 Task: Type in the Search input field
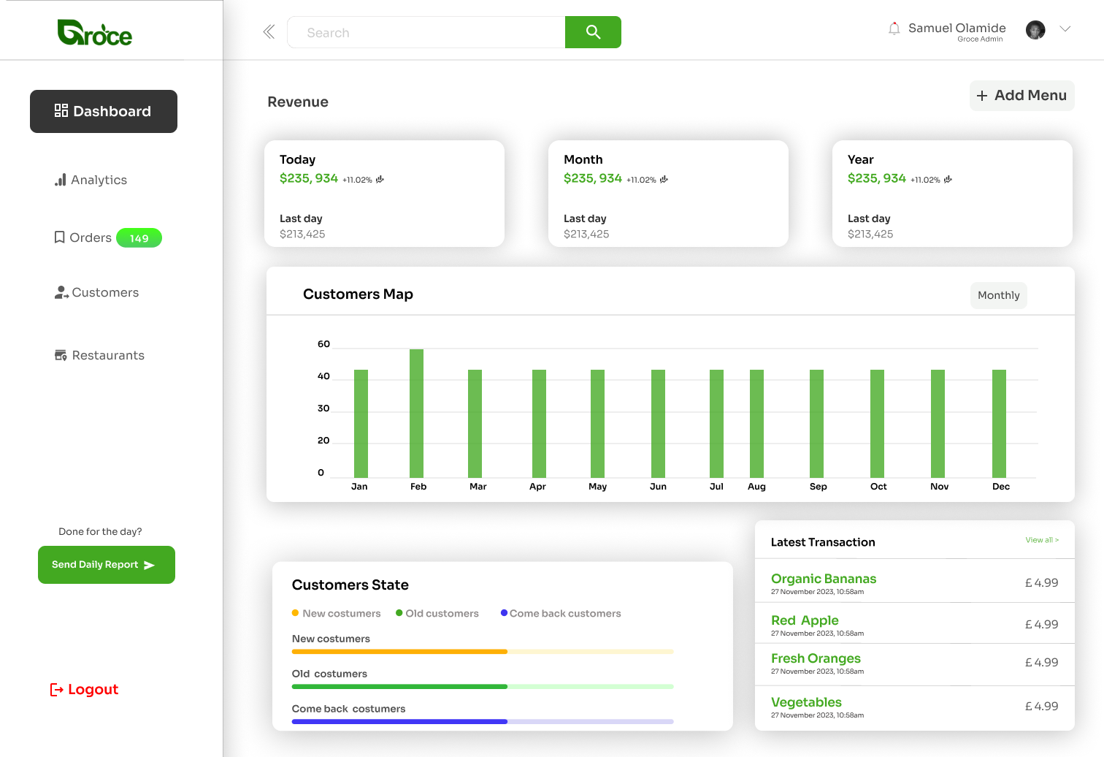tap(426, 33)
